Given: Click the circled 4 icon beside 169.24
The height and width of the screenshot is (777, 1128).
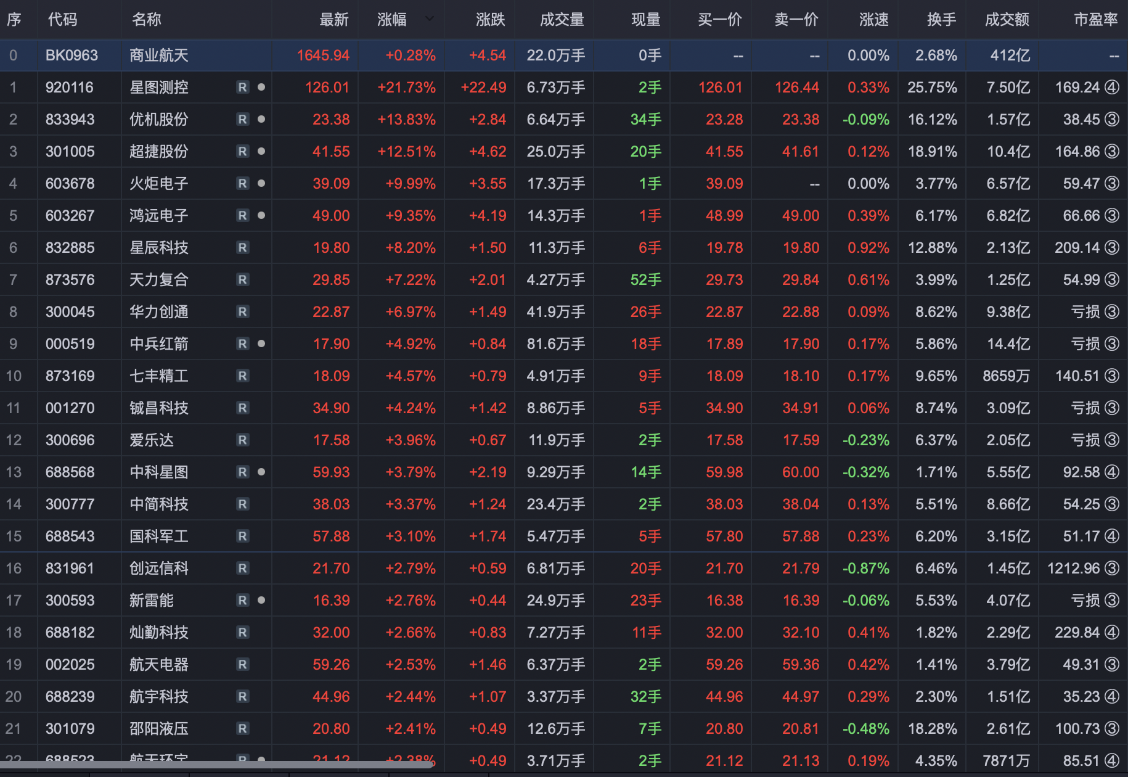Looking at the screenshot, I should coord(1112,88).
